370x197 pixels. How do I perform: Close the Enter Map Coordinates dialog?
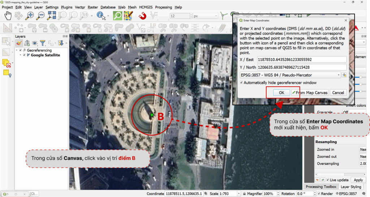[346, 21]
